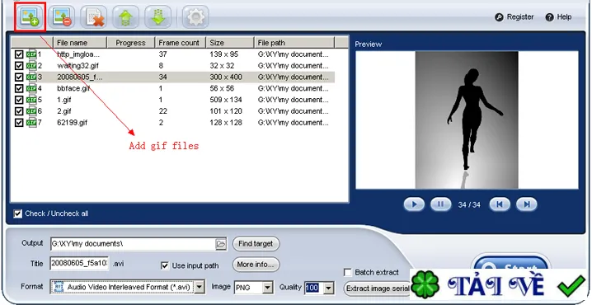592x305 pixels.
Task: Jump to previous frame in preview
Action: pos(500,204)
